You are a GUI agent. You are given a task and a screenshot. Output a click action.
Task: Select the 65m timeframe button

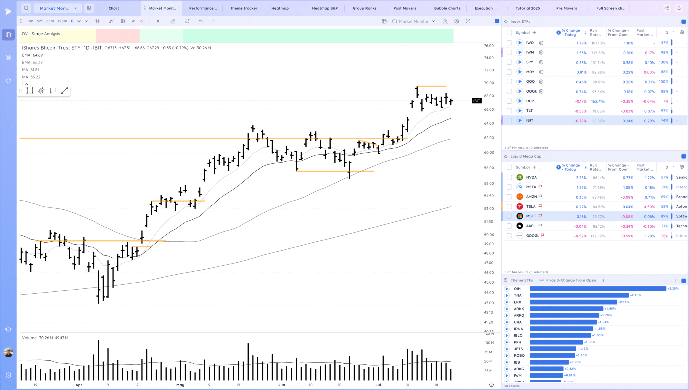(50, 21)
